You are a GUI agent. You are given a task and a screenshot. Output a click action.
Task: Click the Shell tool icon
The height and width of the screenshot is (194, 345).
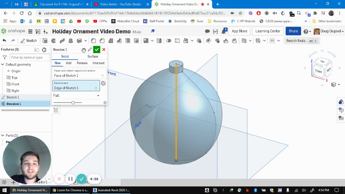[x=128, y=41]
